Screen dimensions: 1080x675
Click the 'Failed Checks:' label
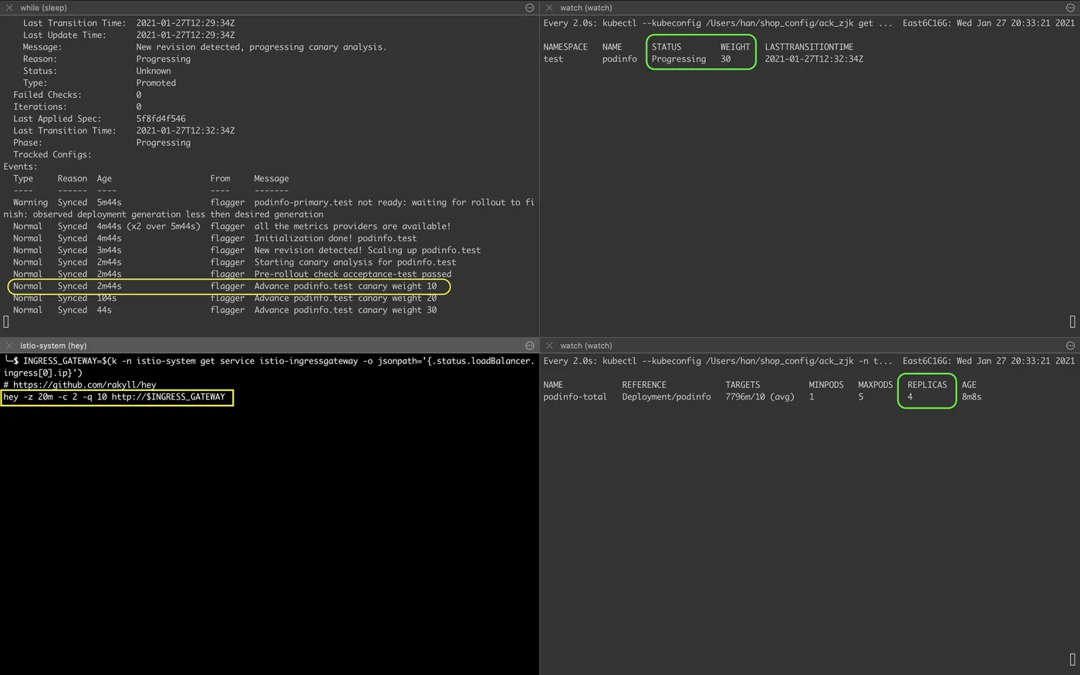point(47,95)
